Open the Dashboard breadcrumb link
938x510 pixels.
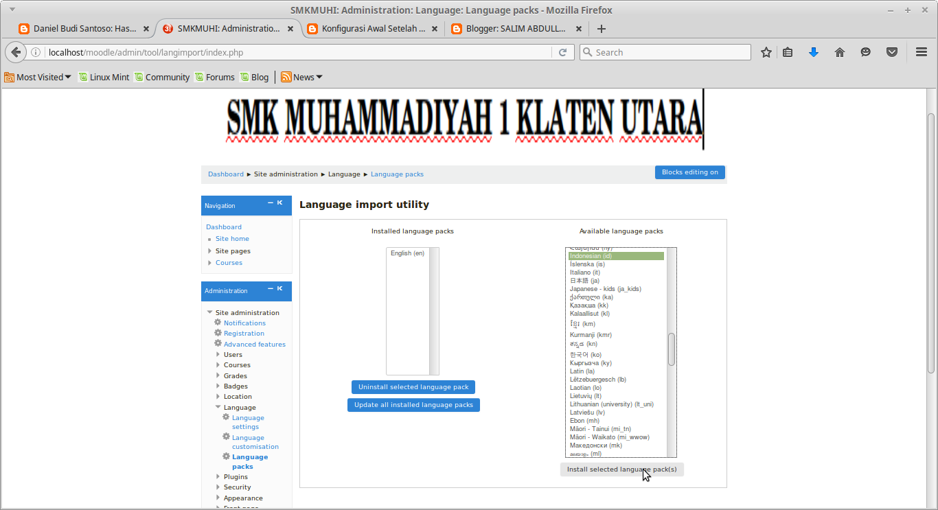pos(225,174)
